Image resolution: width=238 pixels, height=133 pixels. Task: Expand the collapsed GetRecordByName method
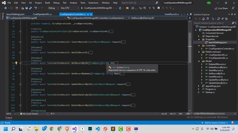(20, 74)
